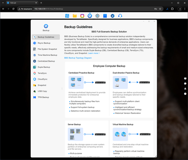Close the Backup app window
This screenshot has height=160, width=188.
point(154,21)
